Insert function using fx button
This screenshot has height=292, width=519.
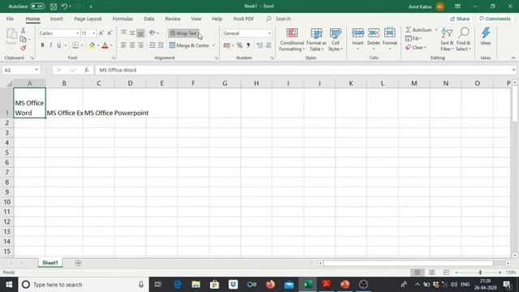pyautogui.click(x=87, y=70)
